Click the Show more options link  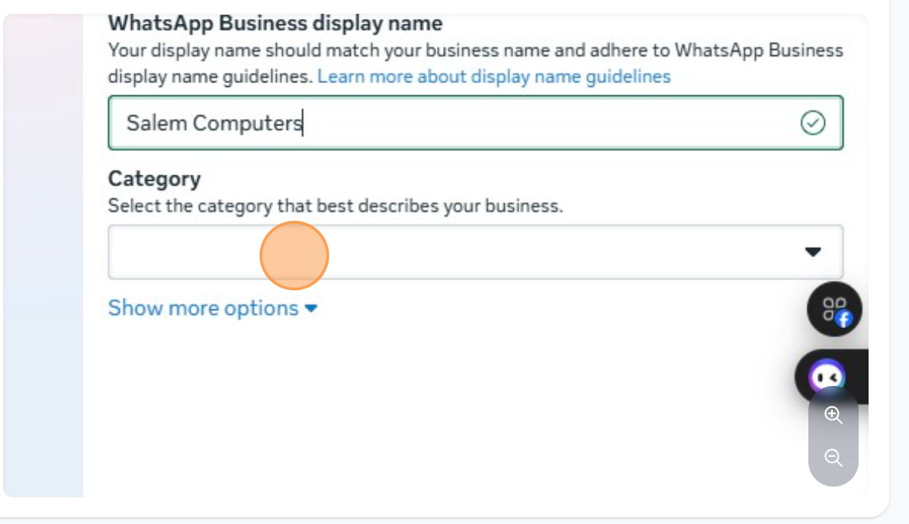204,308
